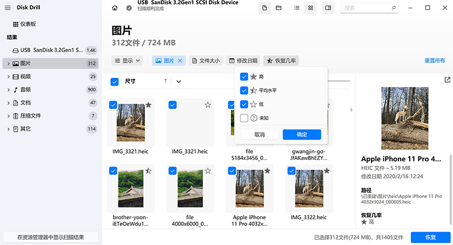Image resolution: width=453 pixels, height=245 pixels.
Task: Open the 修改日期 filter
Action: pyautogui.click(x=243, y=61)
